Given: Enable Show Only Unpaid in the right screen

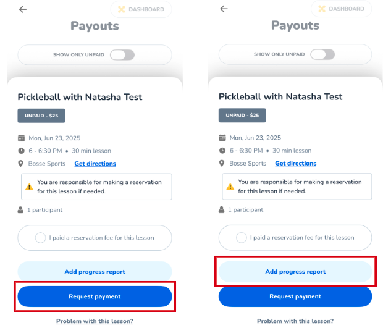Looking at the screenshot, I should pos(322,54).
